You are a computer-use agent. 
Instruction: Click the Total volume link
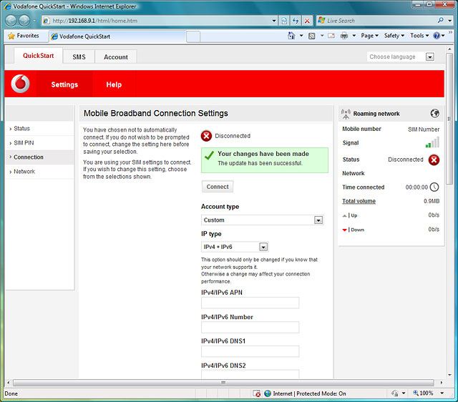359,201
